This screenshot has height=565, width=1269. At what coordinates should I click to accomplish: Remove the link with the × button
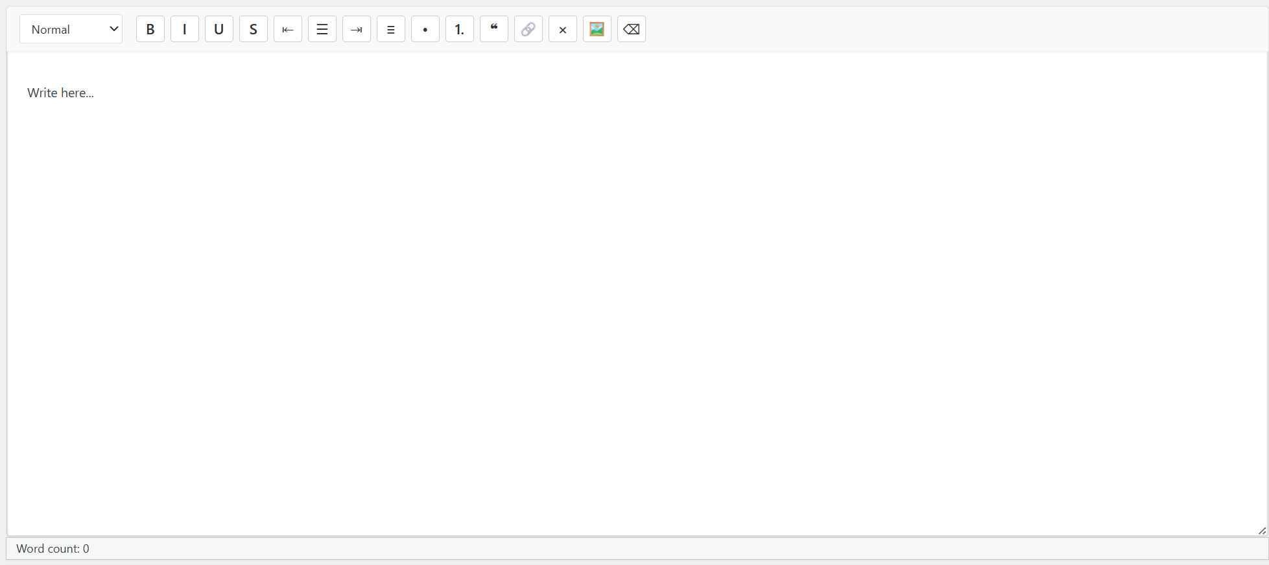[x=563, y=29]
